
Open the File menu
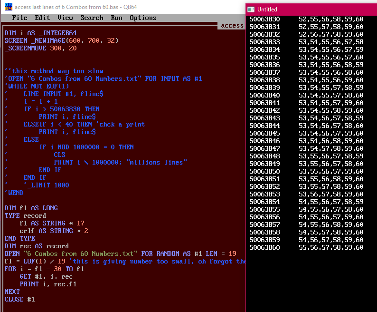click(x=20, y=18)
